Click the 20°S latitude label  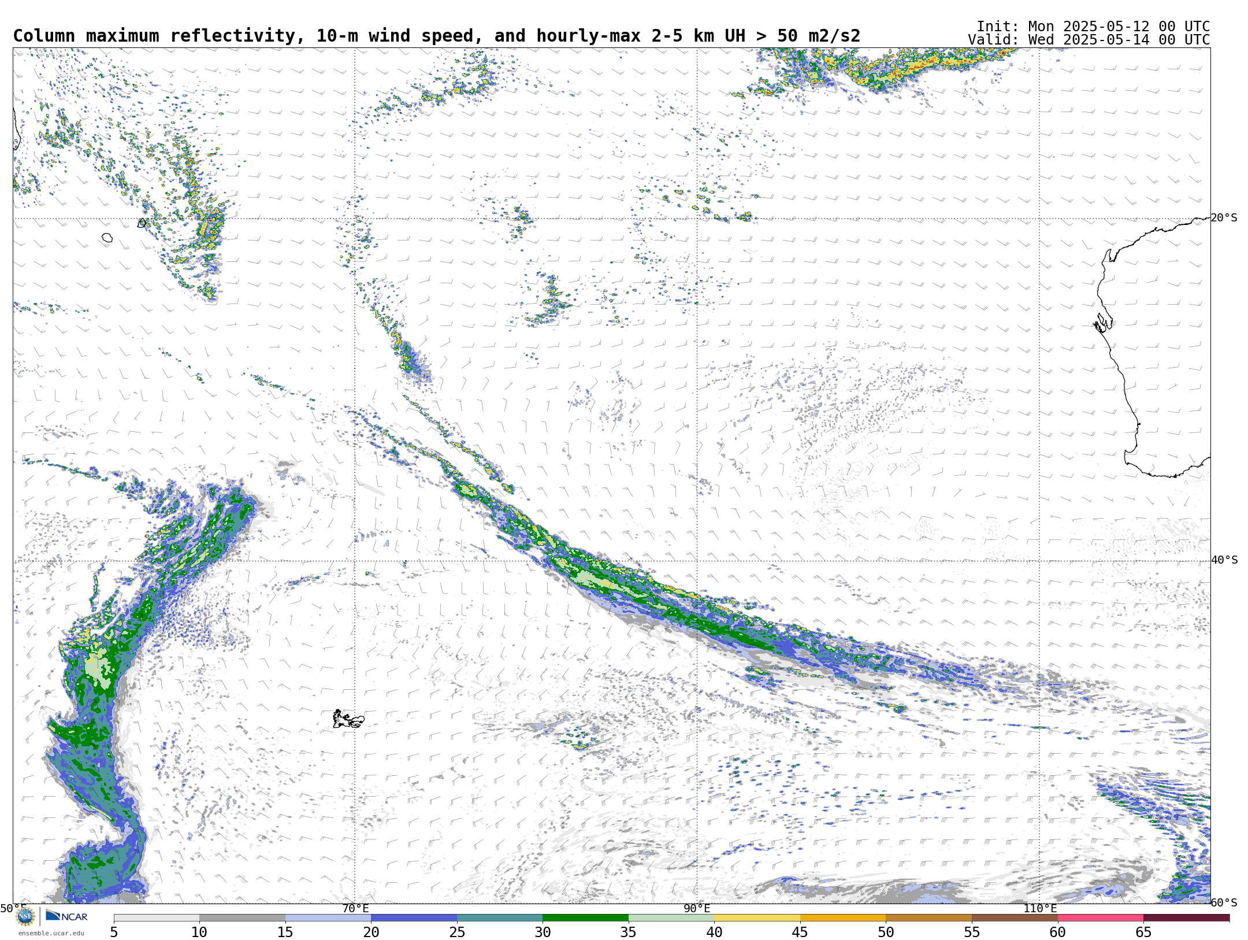(1224, 218)
